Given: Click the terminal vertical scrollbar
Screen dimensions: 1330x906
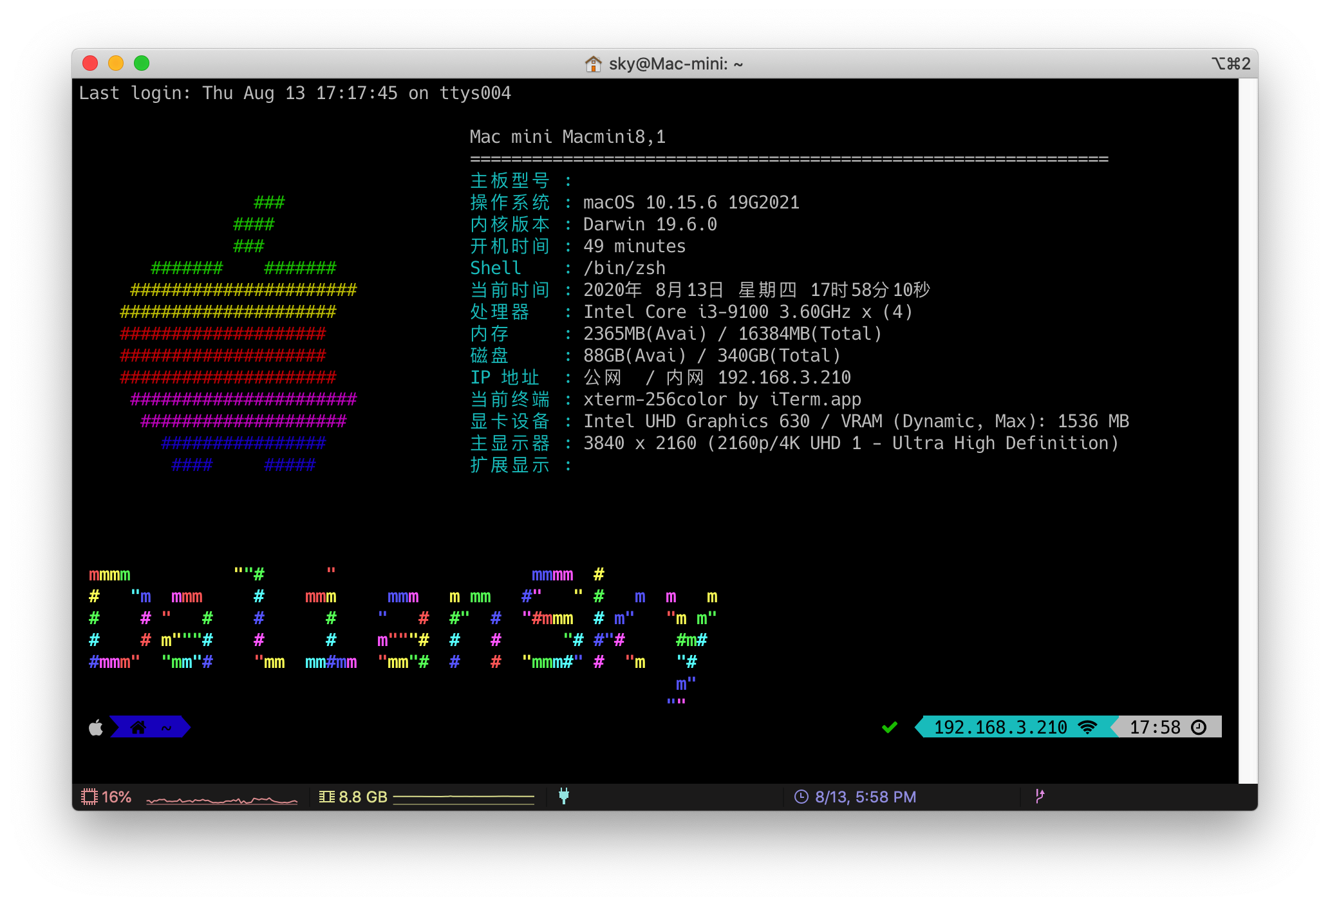Looking at the screenshot, I should pyautogui.click(x=1248, y=430).
